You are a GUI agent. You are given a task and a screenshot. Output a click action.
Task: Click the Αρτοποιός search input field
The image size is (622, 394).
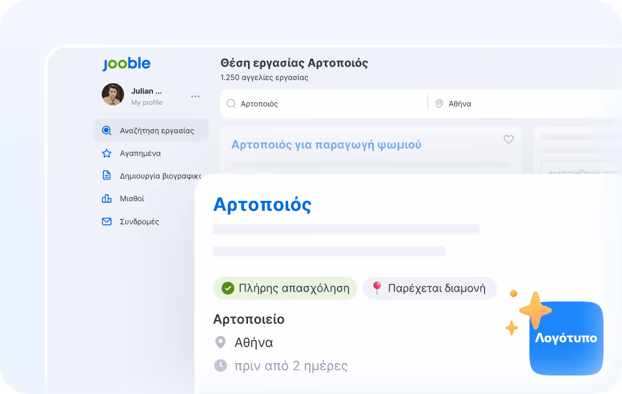[324, 104]
